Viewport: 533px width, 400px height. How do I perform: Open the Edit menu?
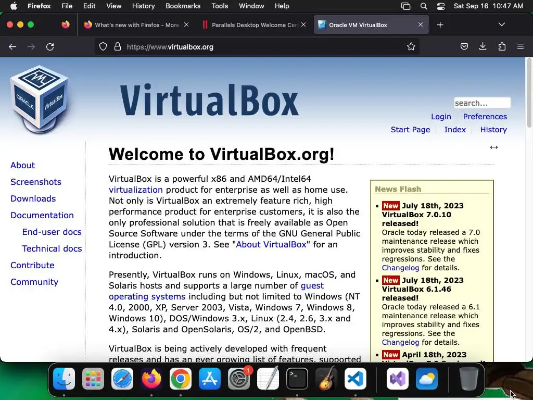89,6
